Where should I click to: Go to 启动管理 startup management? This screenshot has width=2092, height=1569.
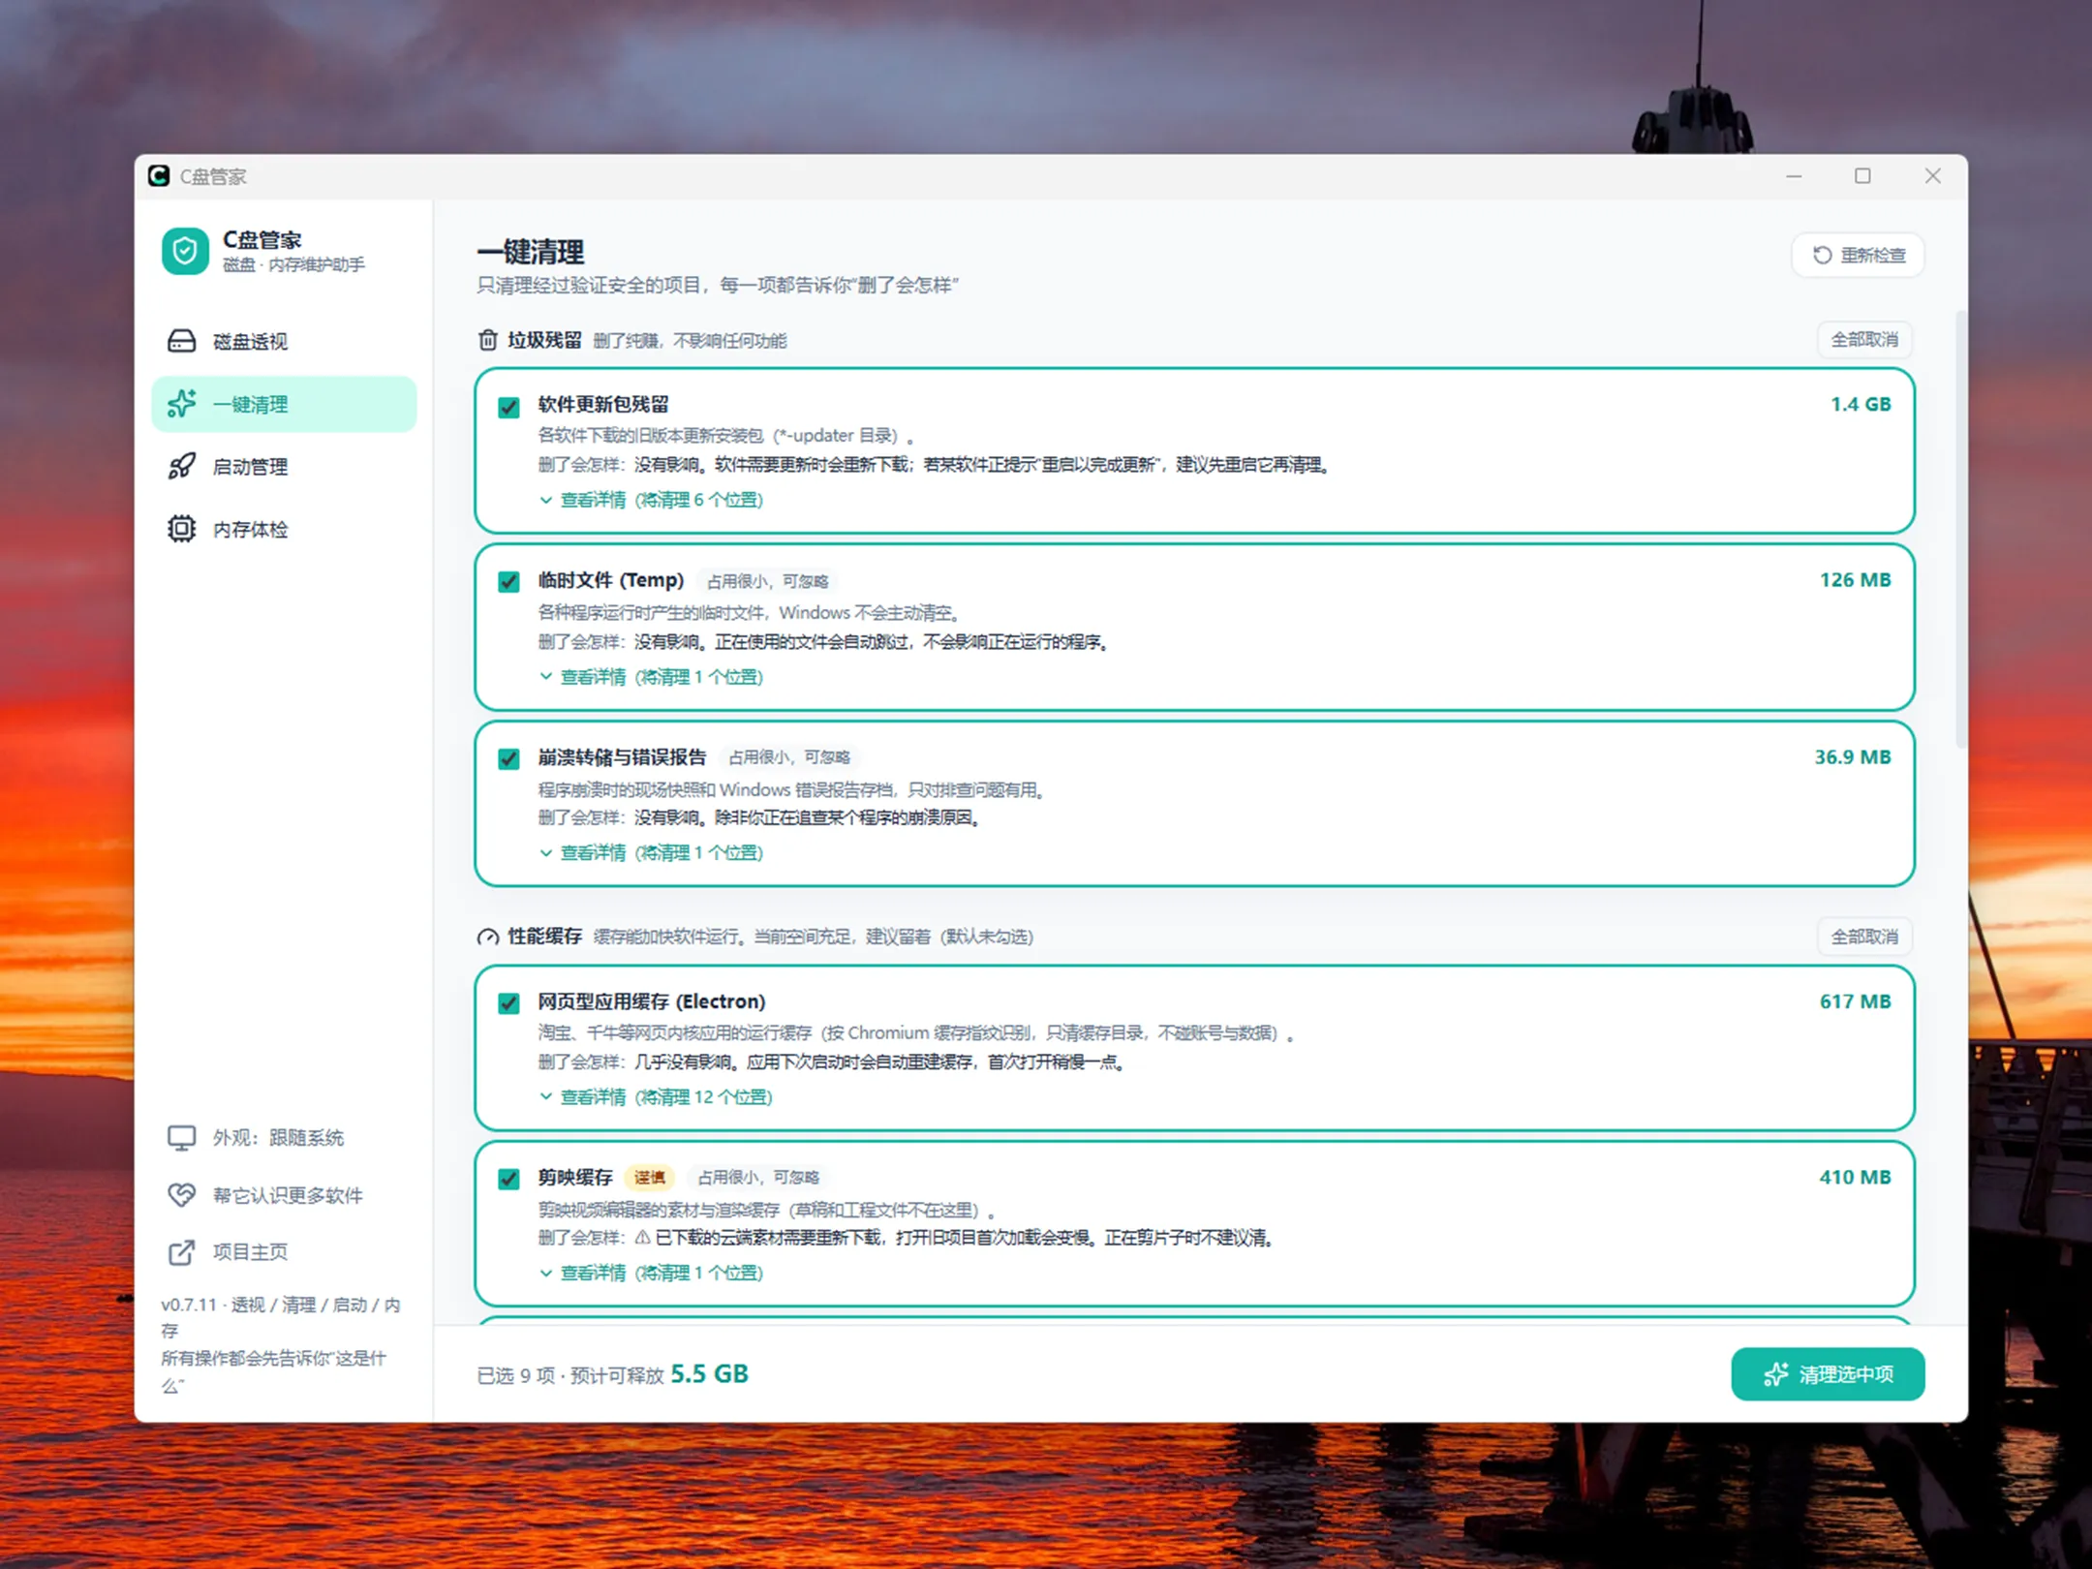pyautogui.click(x=284, y=467)
